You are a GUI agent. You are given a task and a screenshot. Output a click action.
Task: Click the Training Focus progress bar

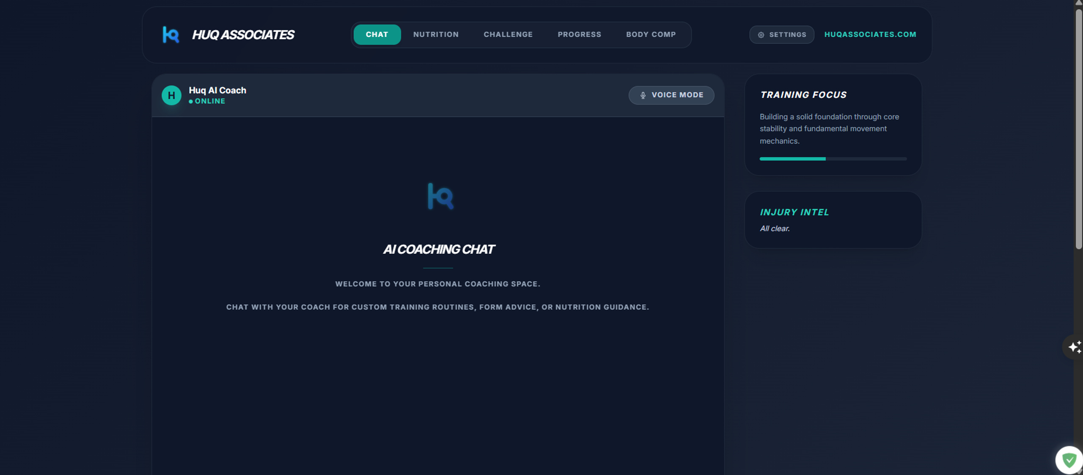(833, 159)
